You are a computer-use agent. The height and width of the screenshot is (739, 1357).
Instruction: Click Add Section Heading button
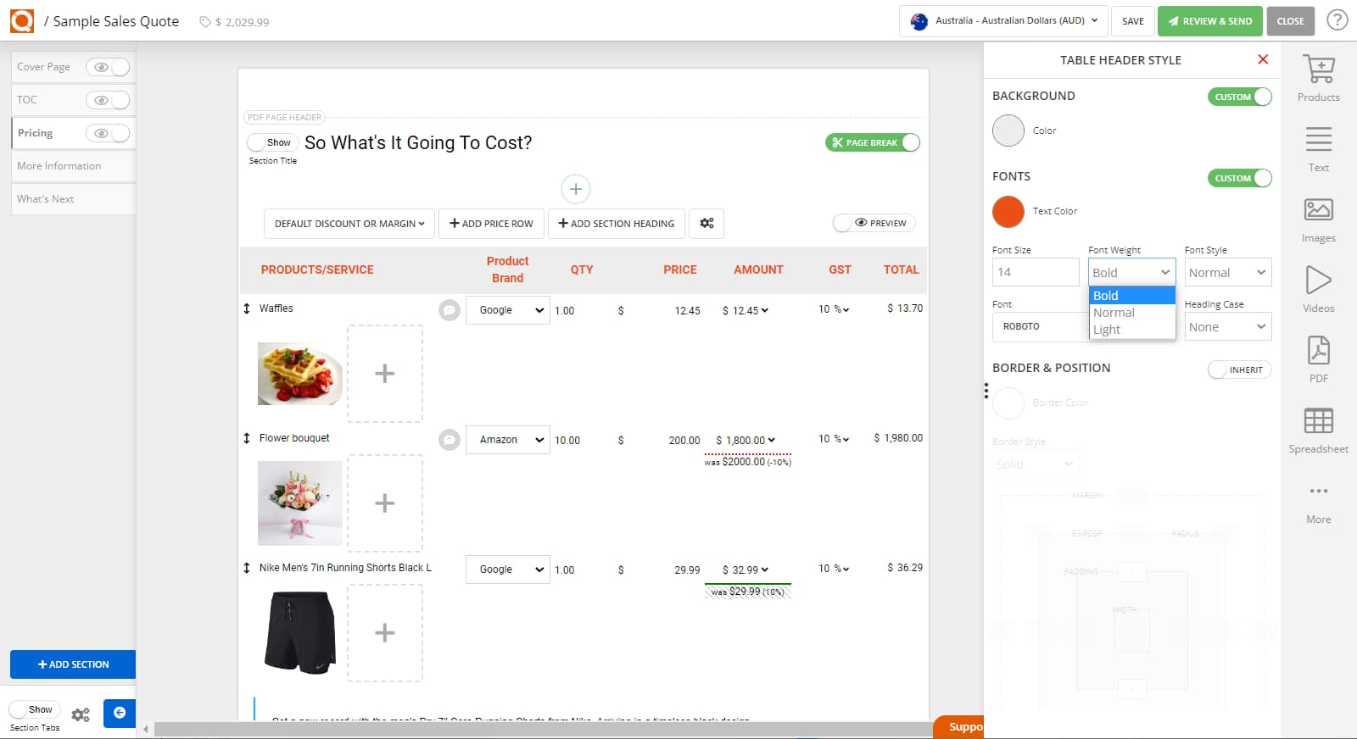[617, 224]
